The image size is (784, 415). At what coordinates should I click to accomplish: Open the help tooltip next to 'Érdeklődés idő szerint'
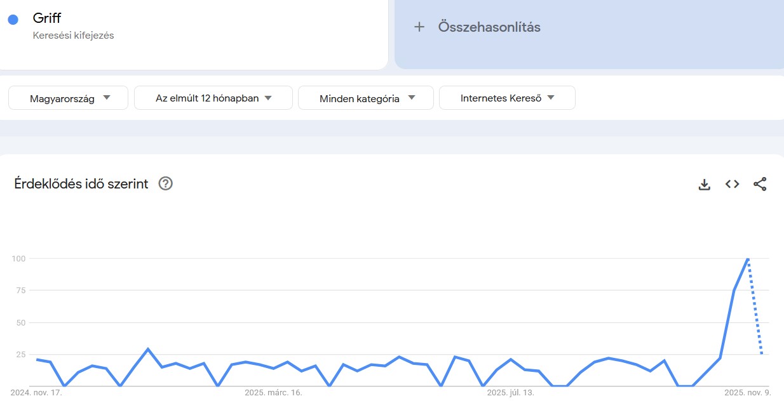pyautogui.click(x=165, y=183)
